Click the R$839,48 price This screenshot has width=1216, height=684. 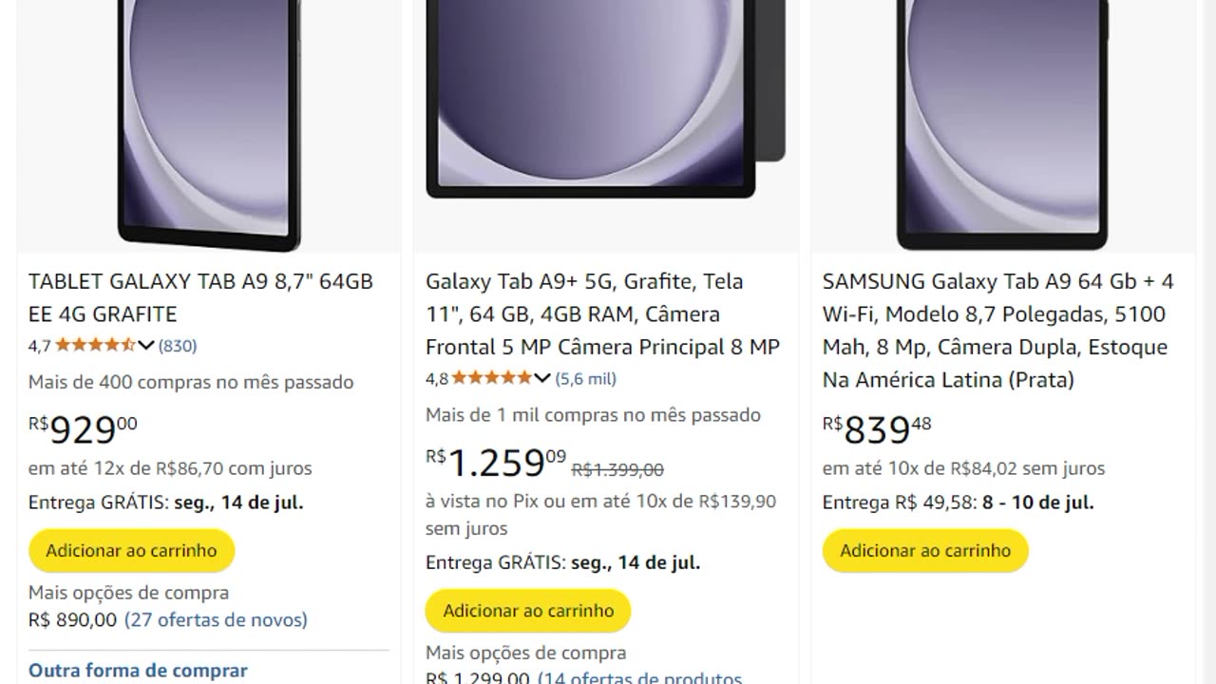[877, 429]
